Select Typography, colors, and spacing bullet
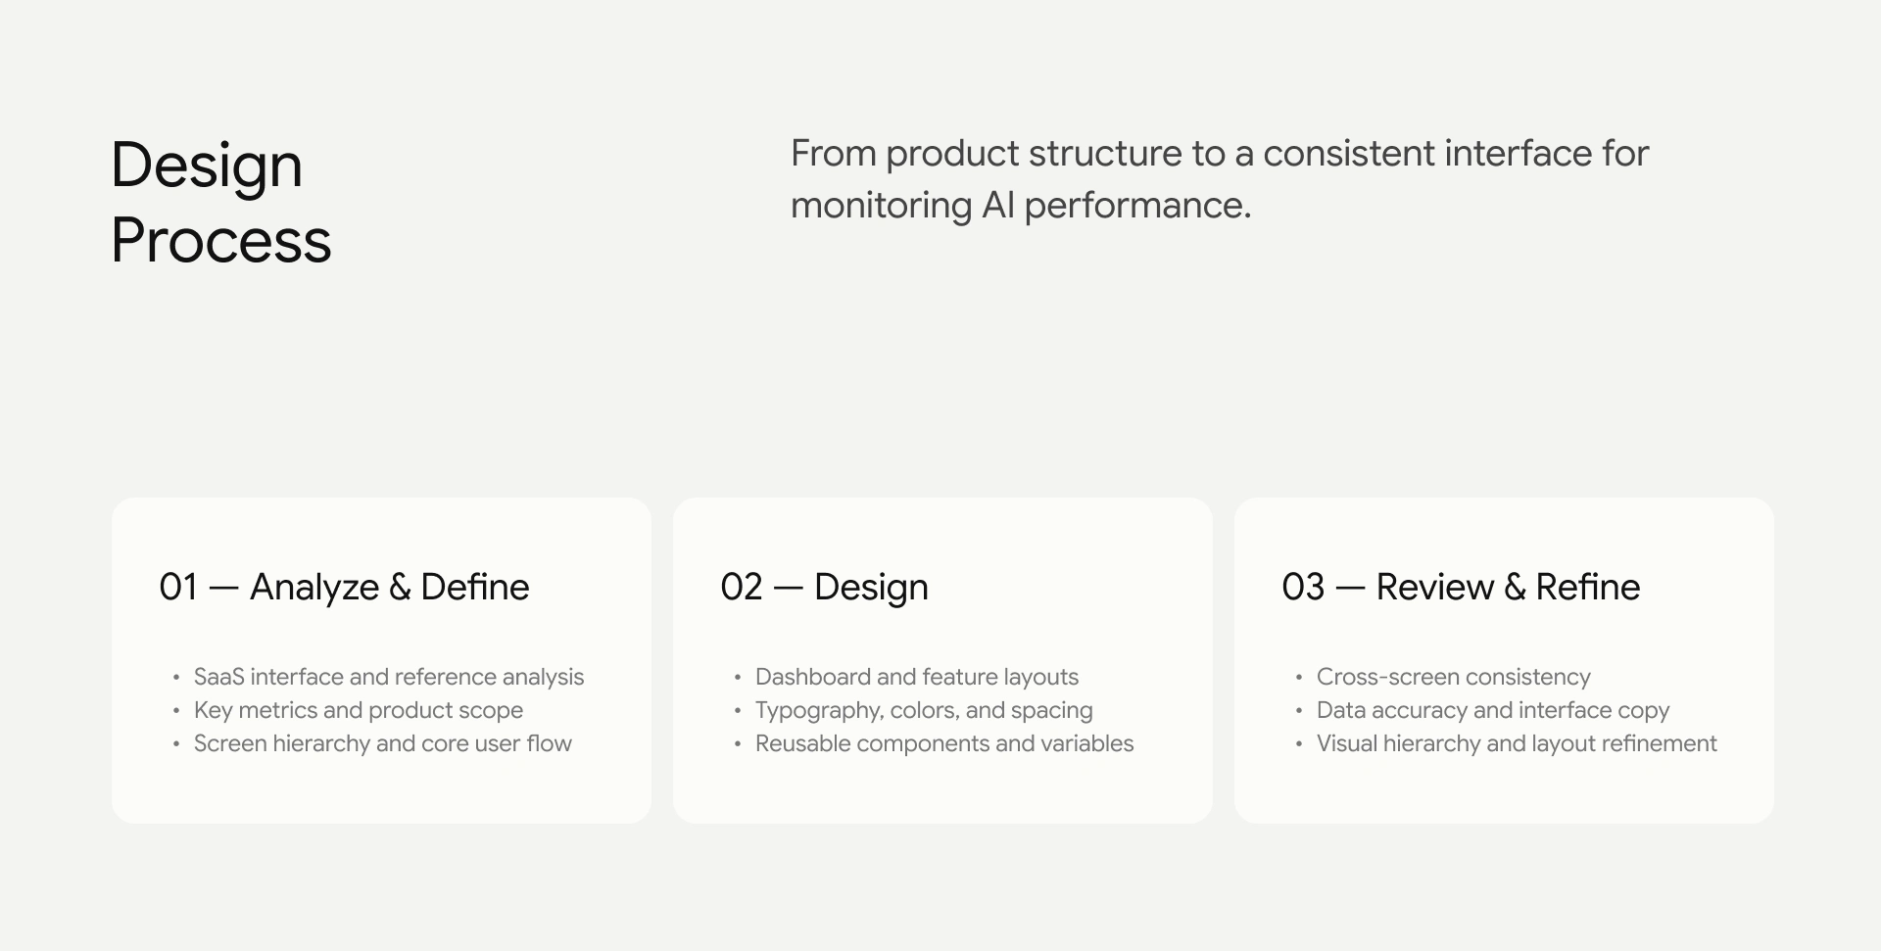This screenshot has height=951, width=1881. pos(924,710)
